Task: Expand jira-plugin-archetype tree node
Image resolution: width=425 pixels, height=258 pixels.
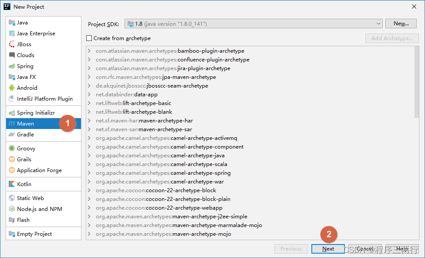Action: [89, 68]
